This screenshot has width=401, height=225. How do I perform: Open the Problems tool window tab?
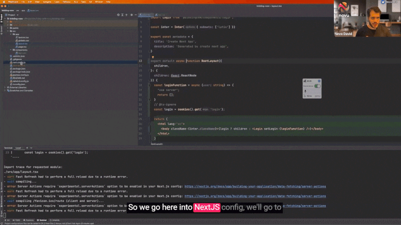pos(29,220)
